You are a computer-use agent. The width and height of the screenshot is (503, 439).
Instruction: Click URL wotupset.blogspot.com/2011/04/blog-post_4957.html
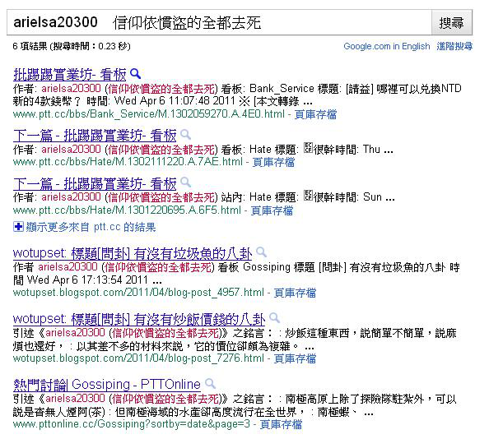[138, 292]
